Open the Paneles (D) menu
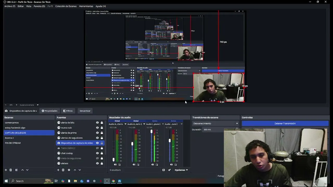 (39, 6)
